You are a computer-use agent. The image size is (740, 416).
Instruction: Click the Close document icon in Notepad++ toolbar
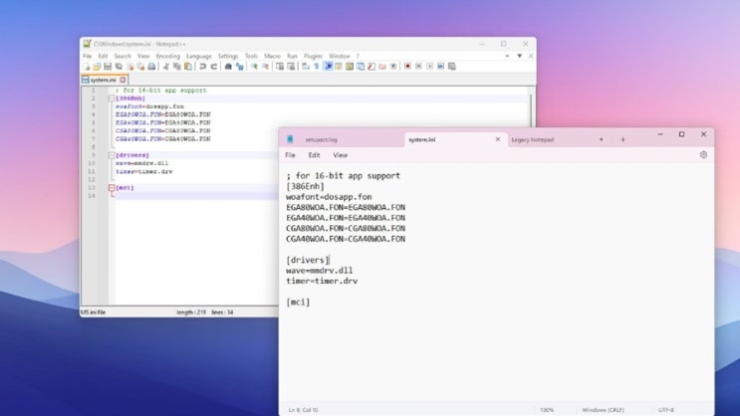(x=130, y=67)
